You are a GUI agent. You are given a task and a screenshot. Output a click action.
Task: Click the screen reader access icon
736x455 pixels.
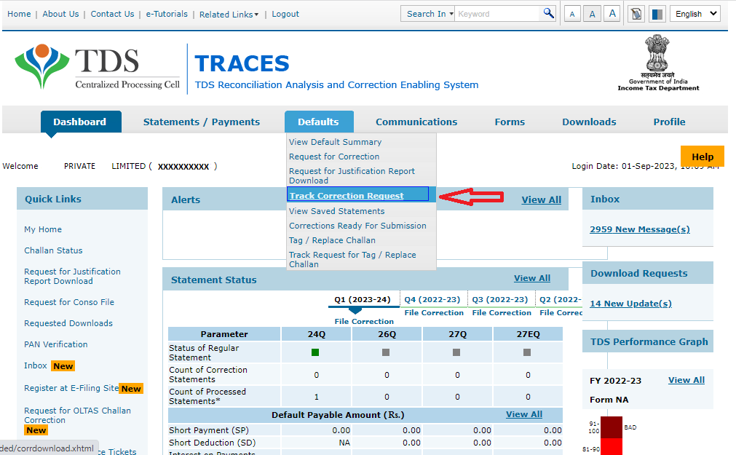click(635, 13)
